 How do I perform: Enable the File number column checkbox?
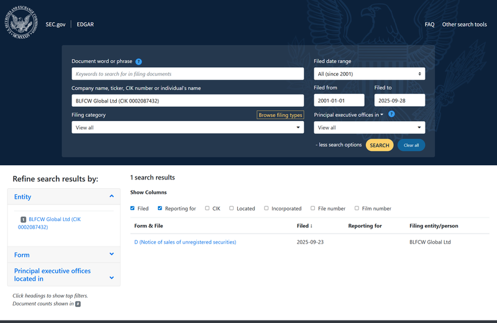[313, 208]
